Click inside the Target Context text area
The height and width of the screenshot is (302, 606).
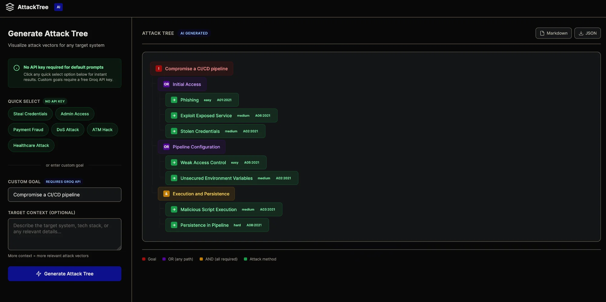65,234
